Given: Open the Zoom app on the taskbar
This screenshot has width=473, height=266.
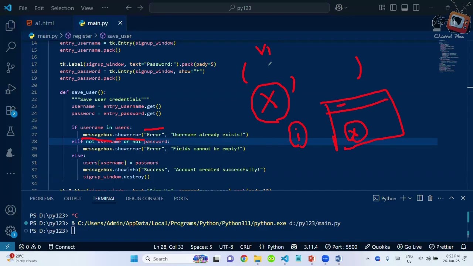Looking at the screenshot, I should 325,259.
